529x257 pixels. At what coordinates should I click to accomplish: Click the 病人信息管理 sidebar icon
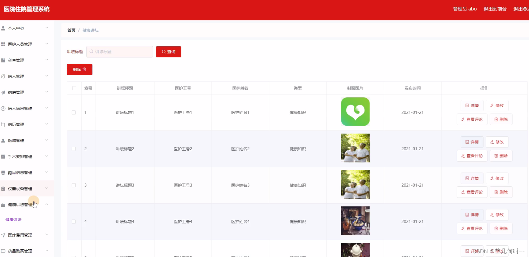(x=3, y=108)
